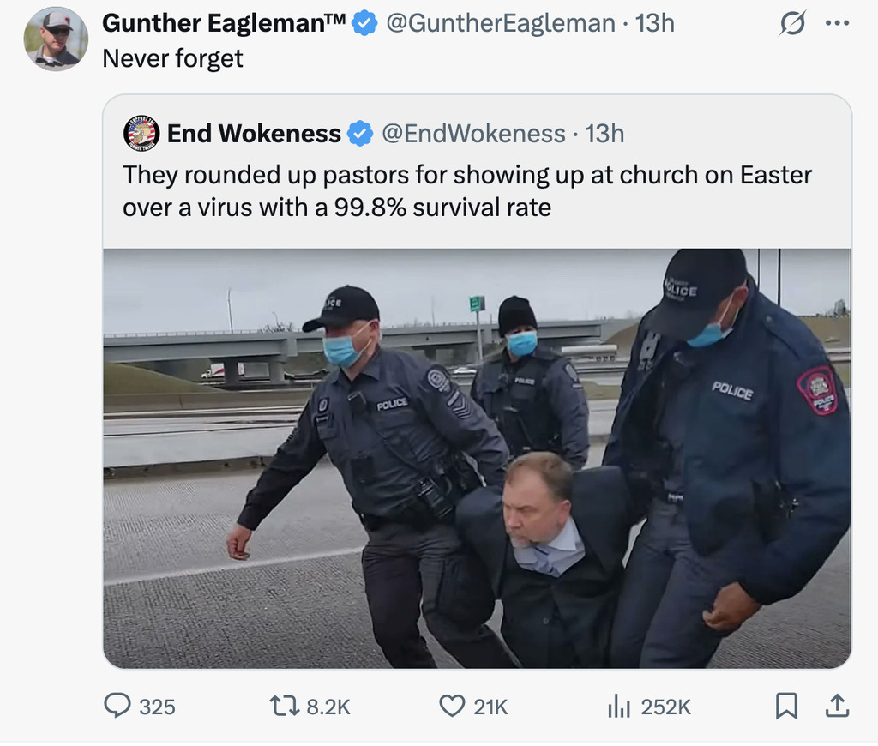Image resolution: width=878 pixels, height=746 pixels.
Task: Open the quoted post text about pastors
Action: click(467, 191)
